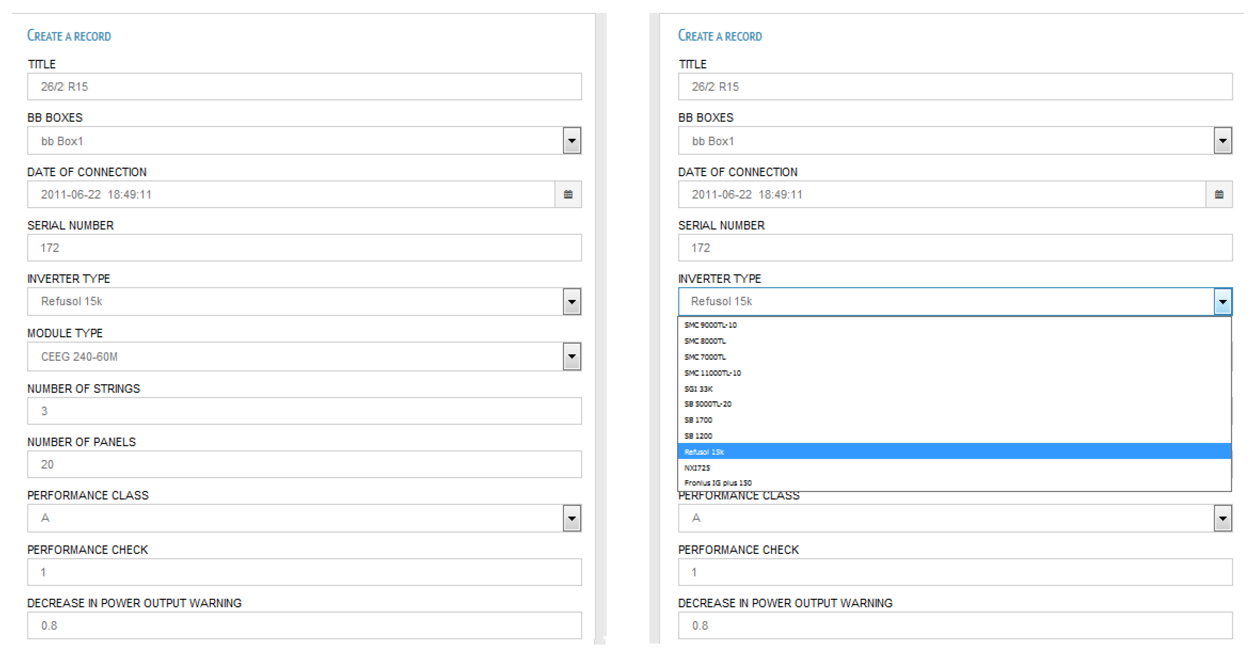Open right BB Boxes dropdown arrow
Image resolution: width=1256 pixels, height=655 pixels.
pos(1222,141)
